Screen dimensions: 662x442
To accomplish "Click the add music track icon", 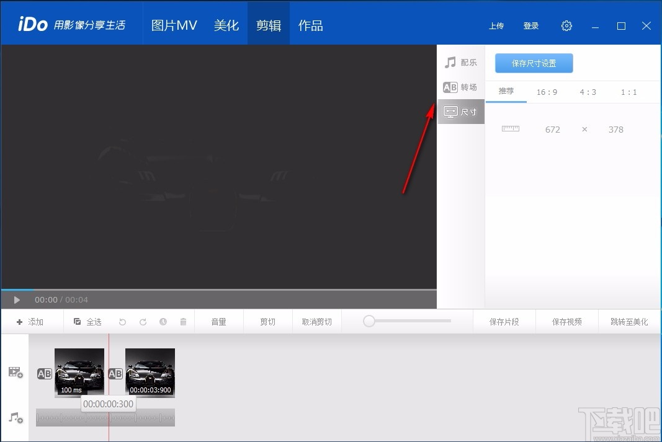I will coord(16,418).
